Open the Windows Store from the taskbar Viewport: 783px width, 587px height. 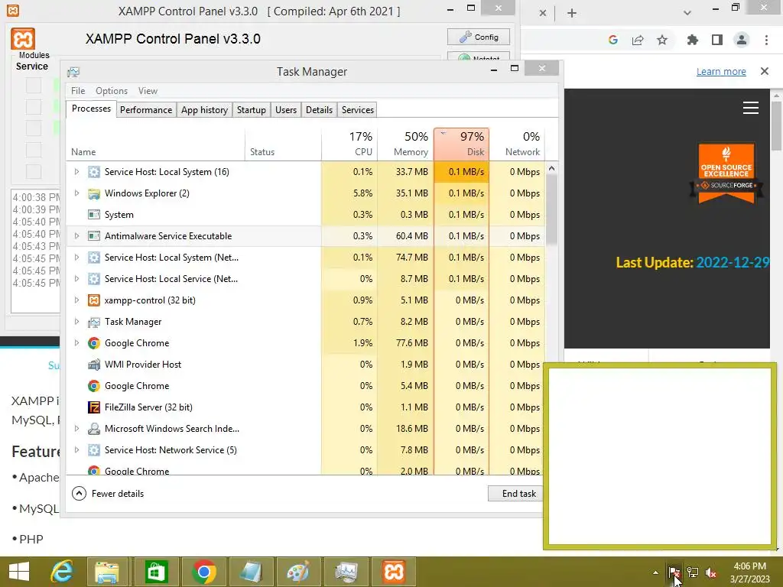(156, 572)
